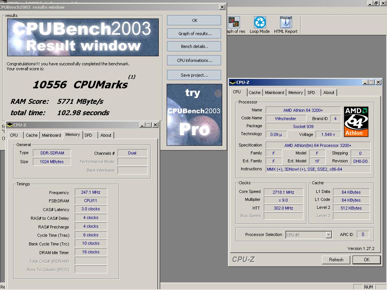Open Cache tab in CPU-Z Memory window

tap(32, 135)
